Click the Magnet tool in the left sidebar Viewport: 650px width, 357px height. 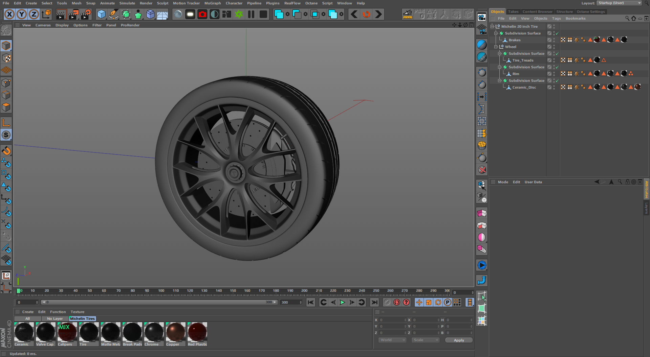6,151
